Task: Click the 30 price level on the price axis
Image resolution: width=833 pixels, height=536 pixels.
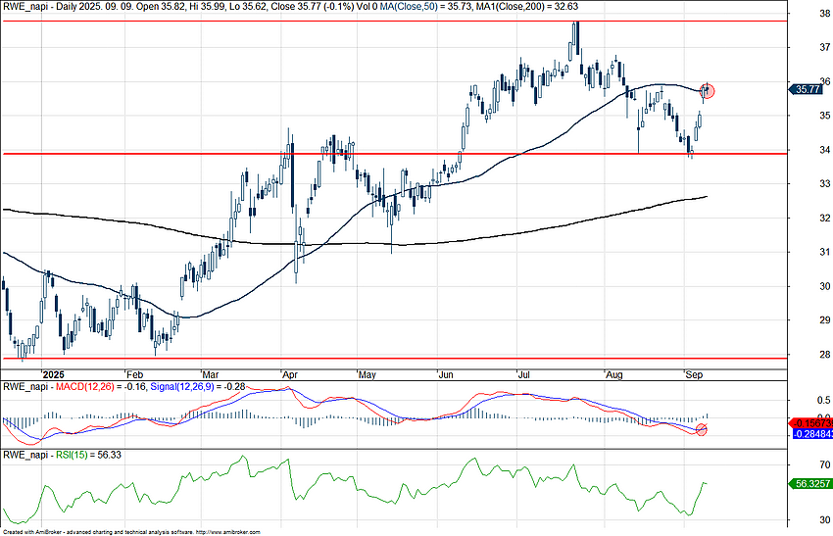Action: tap(824, 286)
